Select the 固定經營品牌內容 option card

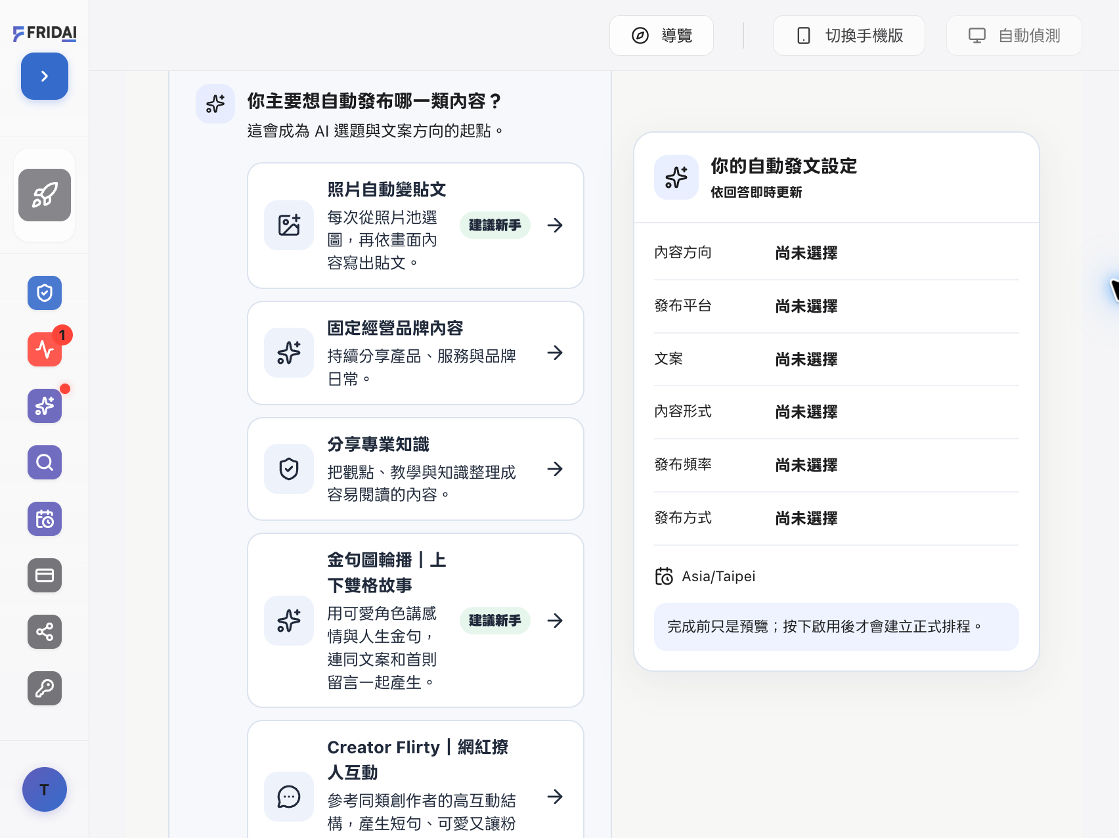click(416, 353)
